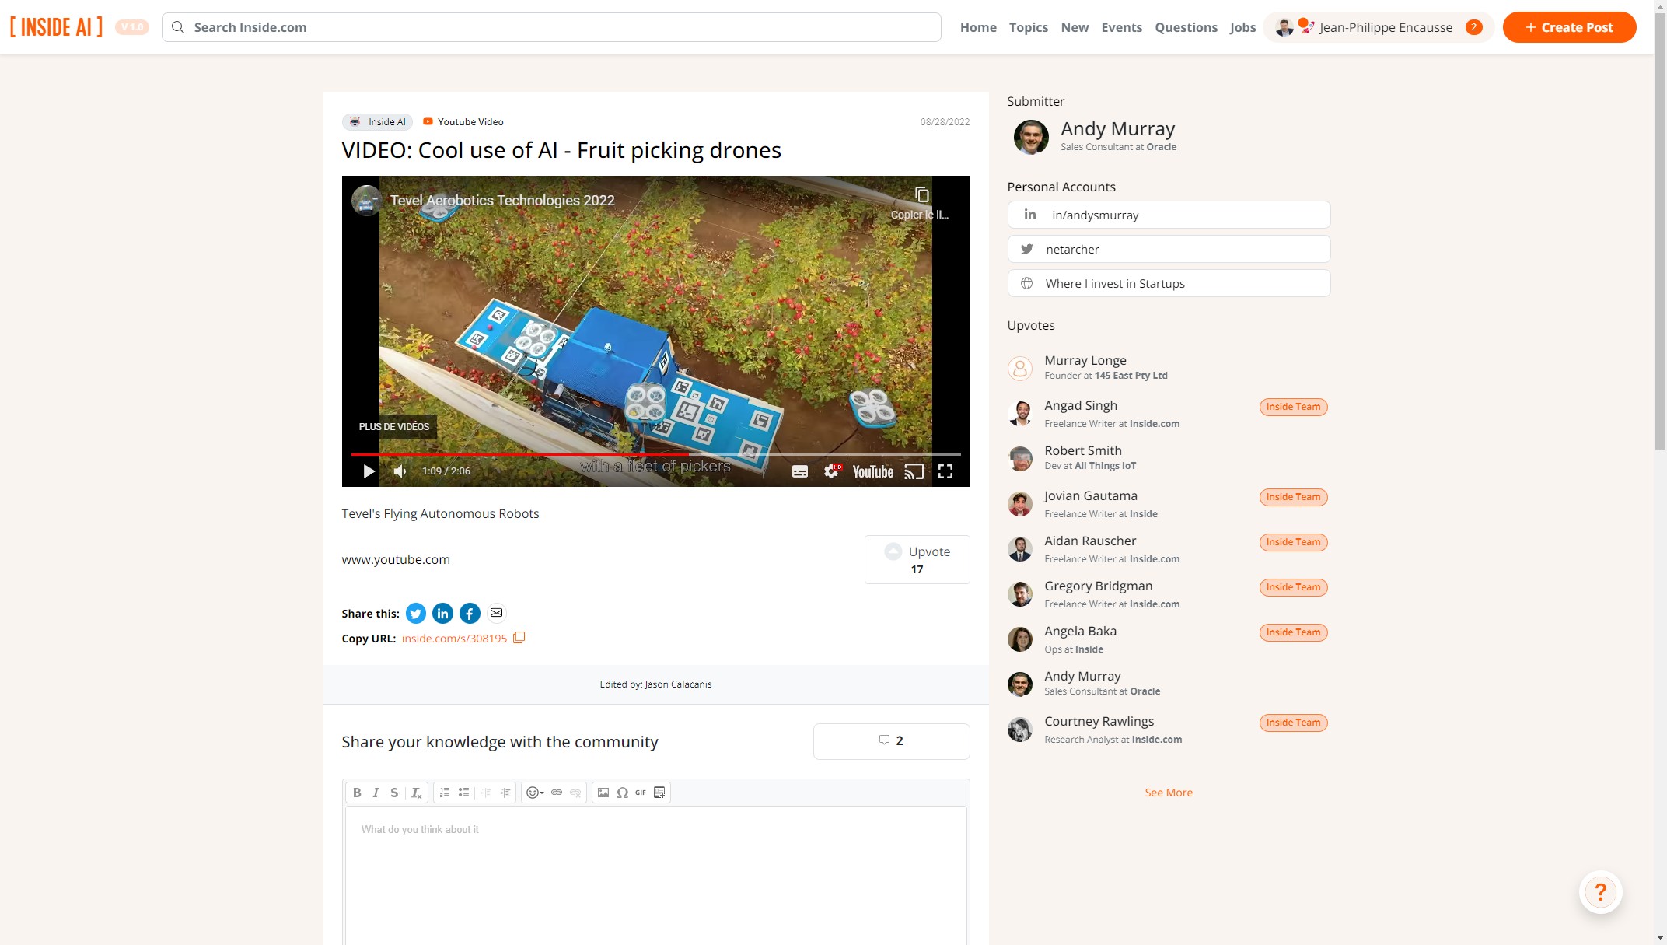Share post via email icon
This screenshot has width=1667, height=945.
[x=496, y=614]
